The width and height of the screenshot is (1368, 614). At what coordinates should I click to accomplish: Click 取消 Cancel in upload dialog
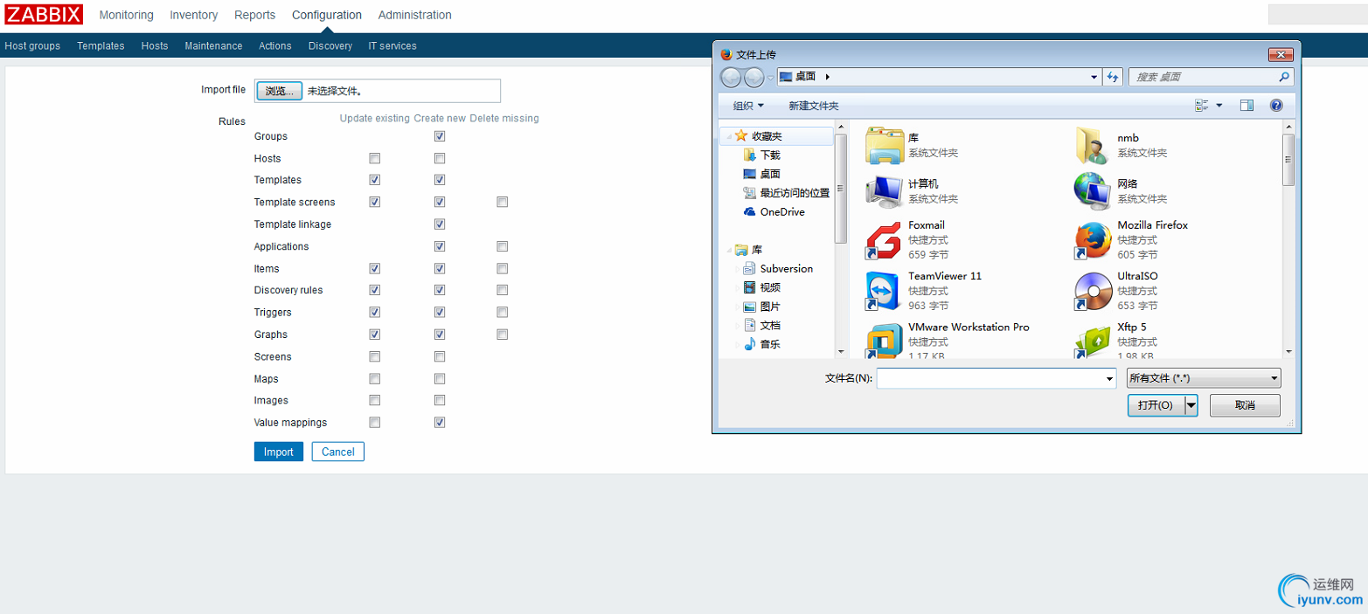[1245, 405]
